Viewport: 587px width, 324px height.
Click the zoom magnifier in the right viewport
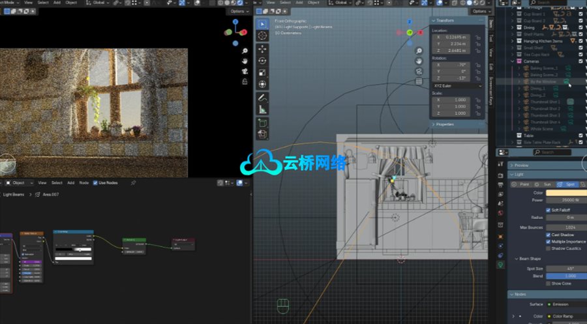click(x=419, y=50)
